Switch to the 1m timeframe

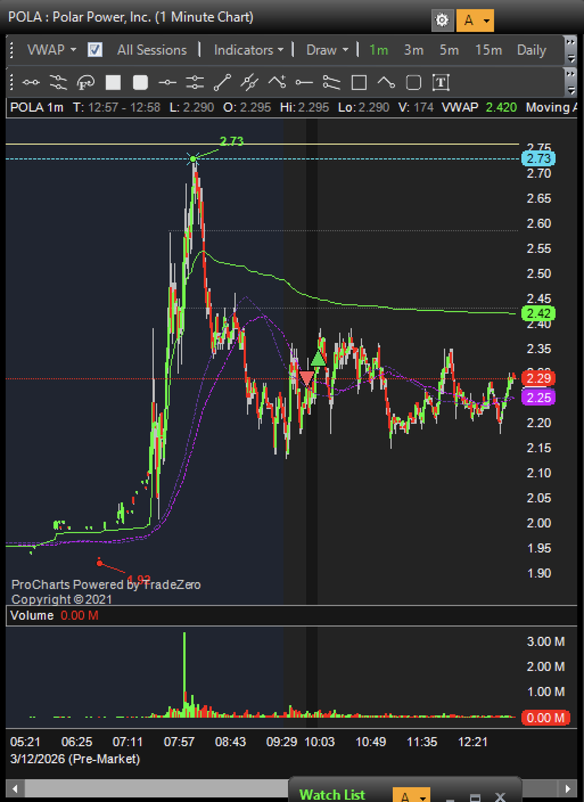pos(379,49)
